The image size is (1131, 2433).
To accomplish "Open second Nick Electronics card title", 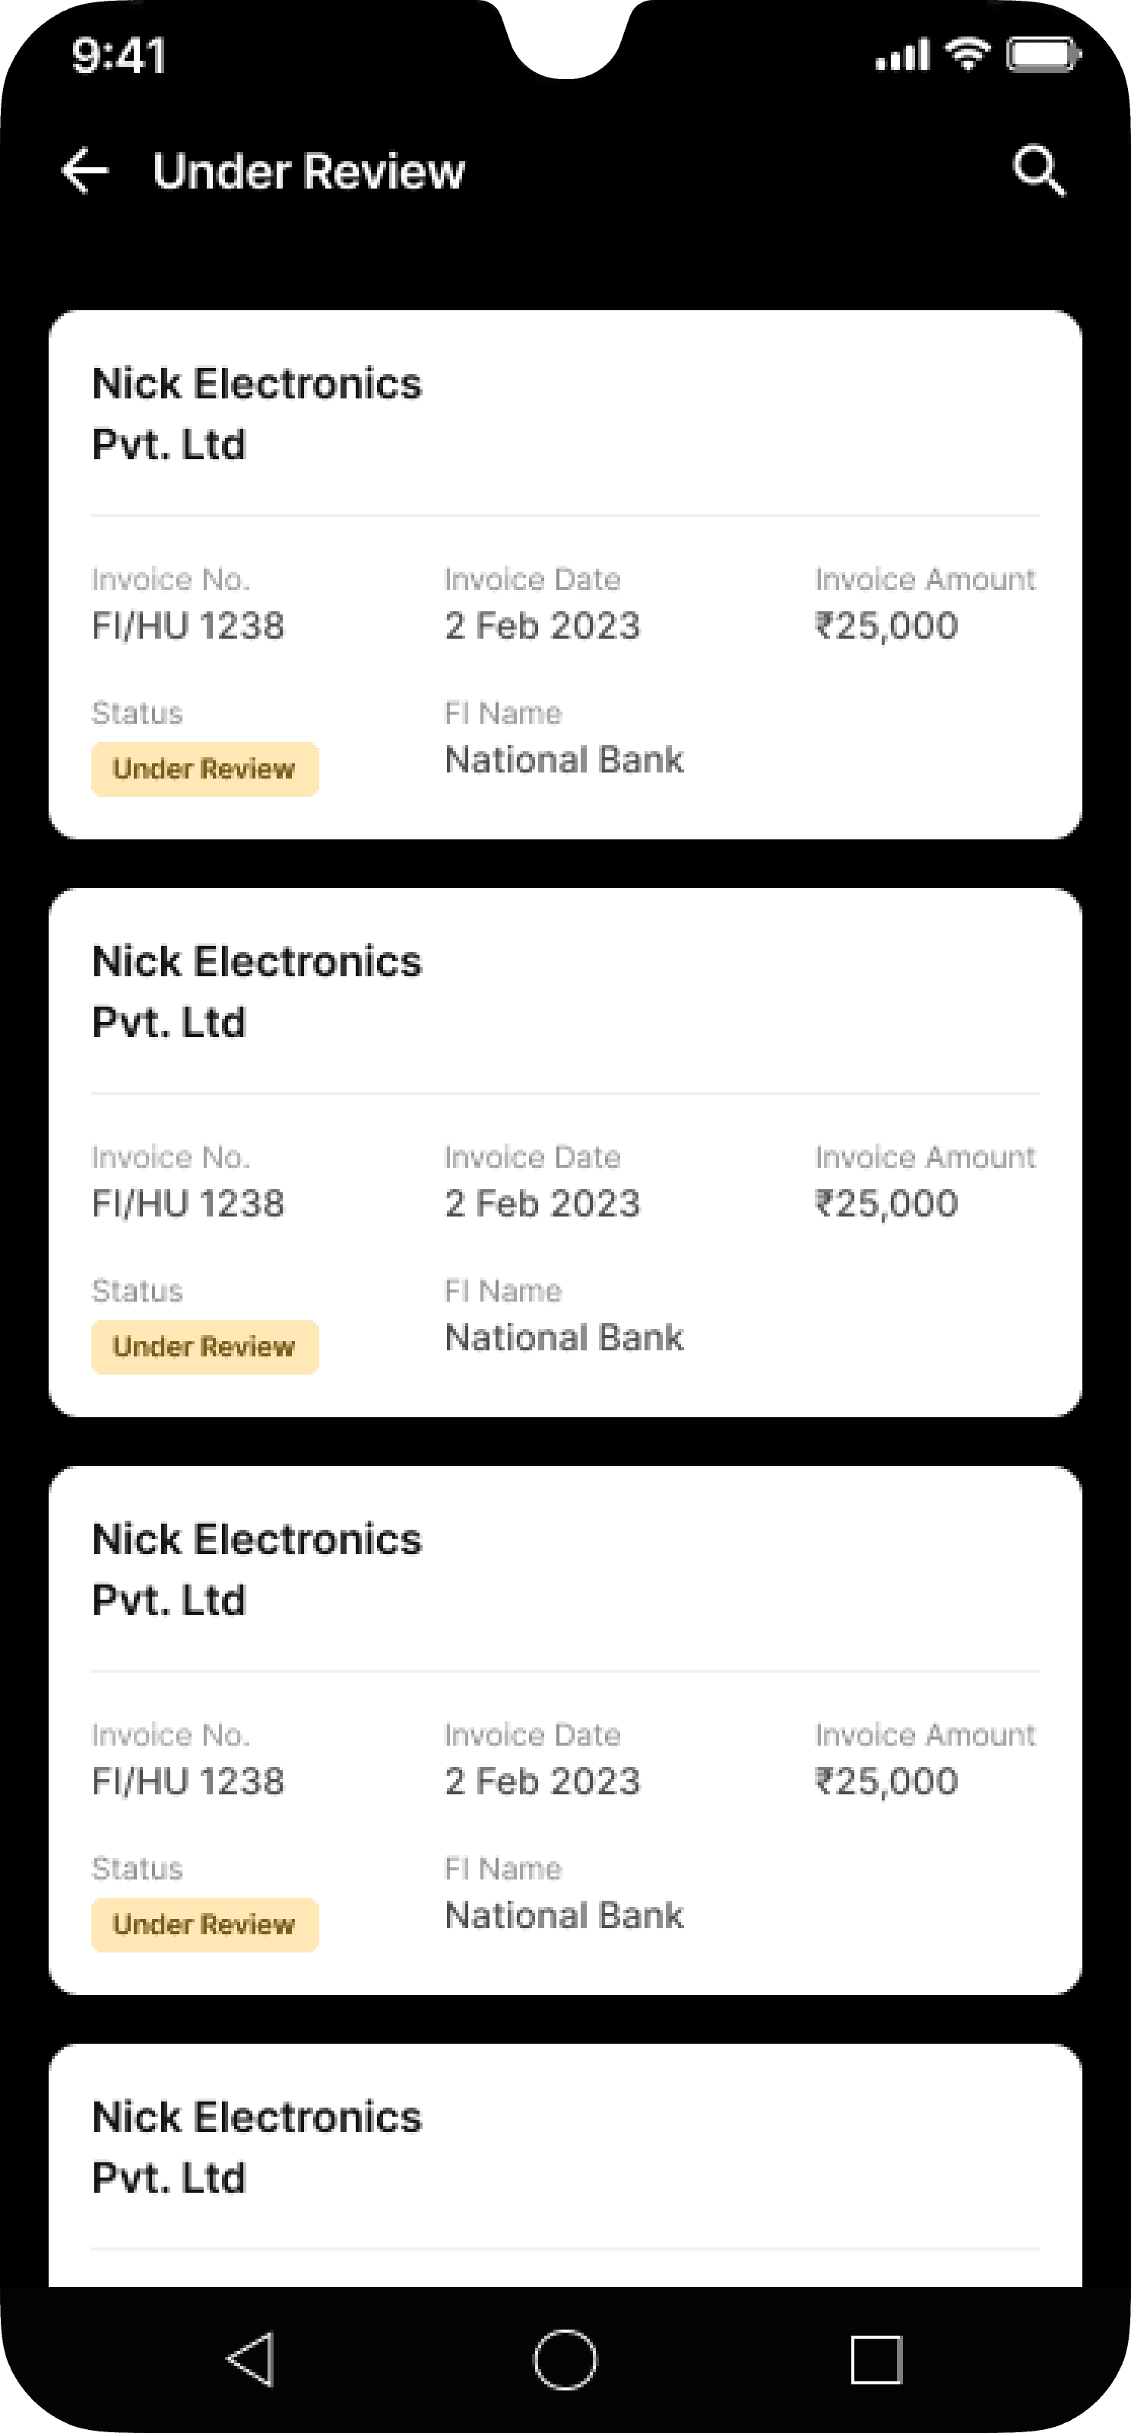I will tap(257, 991).
